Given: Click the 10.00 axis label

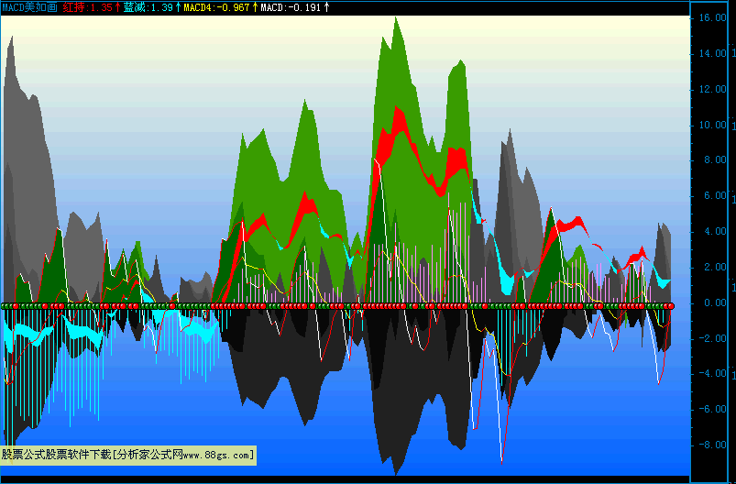Looking at the screenshot, I should (712, 125).
